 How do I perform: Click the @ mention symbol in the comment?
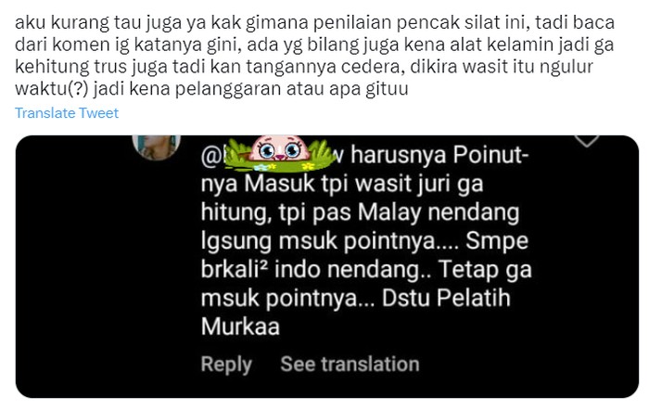coord(210,156)
